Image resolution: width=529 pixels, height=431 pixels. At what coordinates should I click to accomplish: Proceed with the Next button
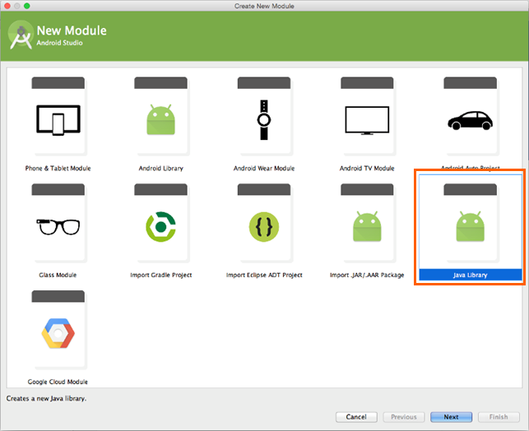[451, 417]
